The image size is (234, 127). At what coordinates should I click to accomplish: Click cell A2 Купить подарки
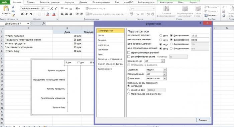pyautogui.click(x=28, y=36)
